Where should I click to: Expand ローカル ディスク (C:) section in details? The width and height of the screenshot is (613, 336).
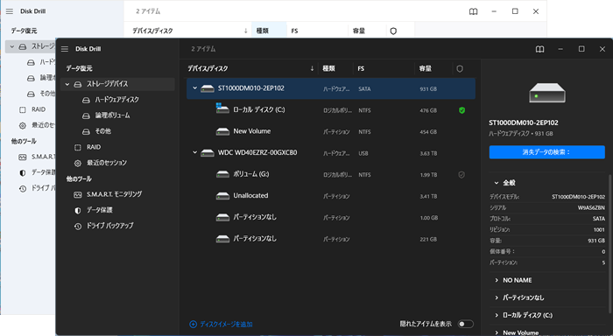click(497, 315)
